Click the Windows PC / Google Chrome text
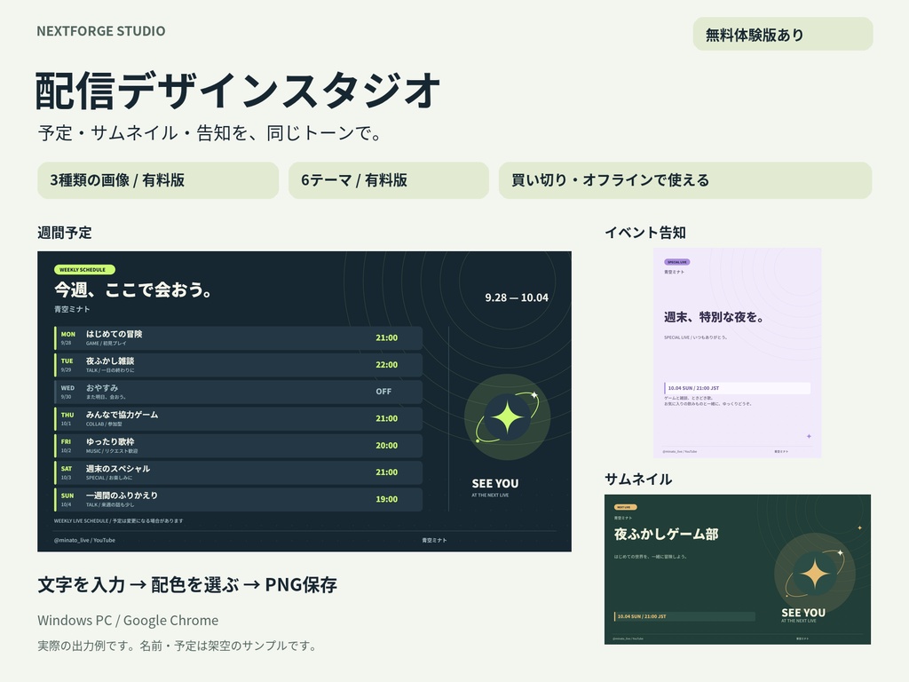909x682 pixels. (128, 621)
